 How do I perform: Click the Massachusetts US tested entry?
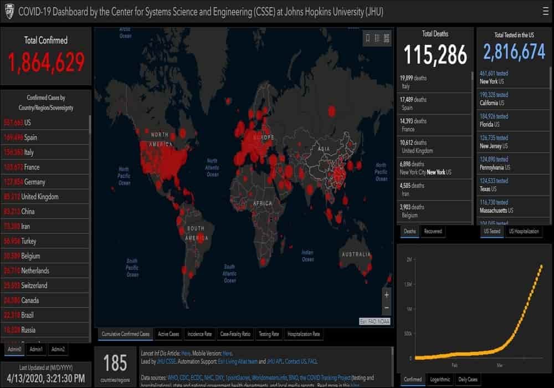coord(514,207)
